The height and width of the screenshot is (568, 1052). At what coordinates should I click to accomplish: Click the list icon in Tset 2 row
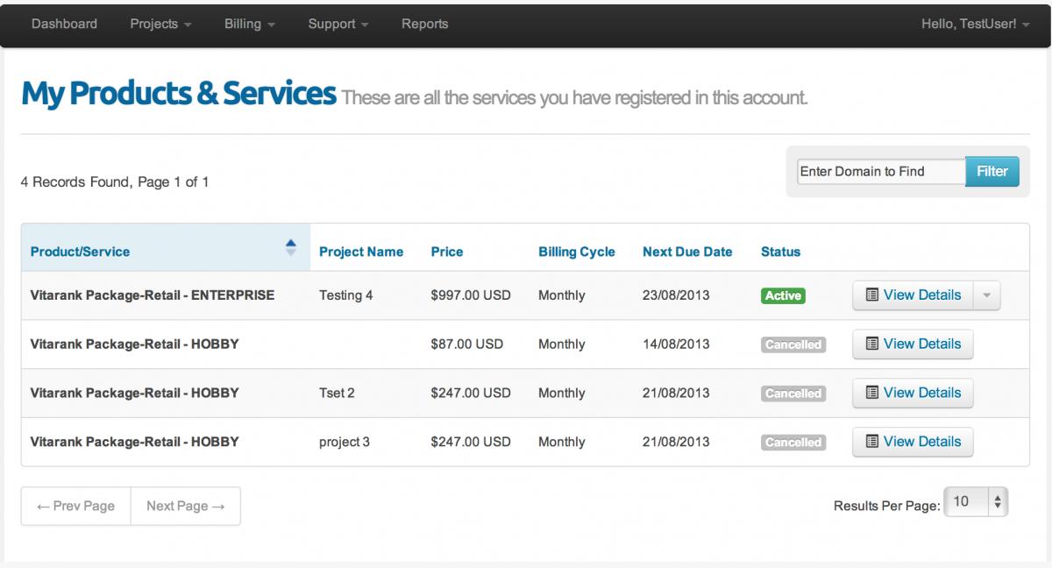coord(872,394)
